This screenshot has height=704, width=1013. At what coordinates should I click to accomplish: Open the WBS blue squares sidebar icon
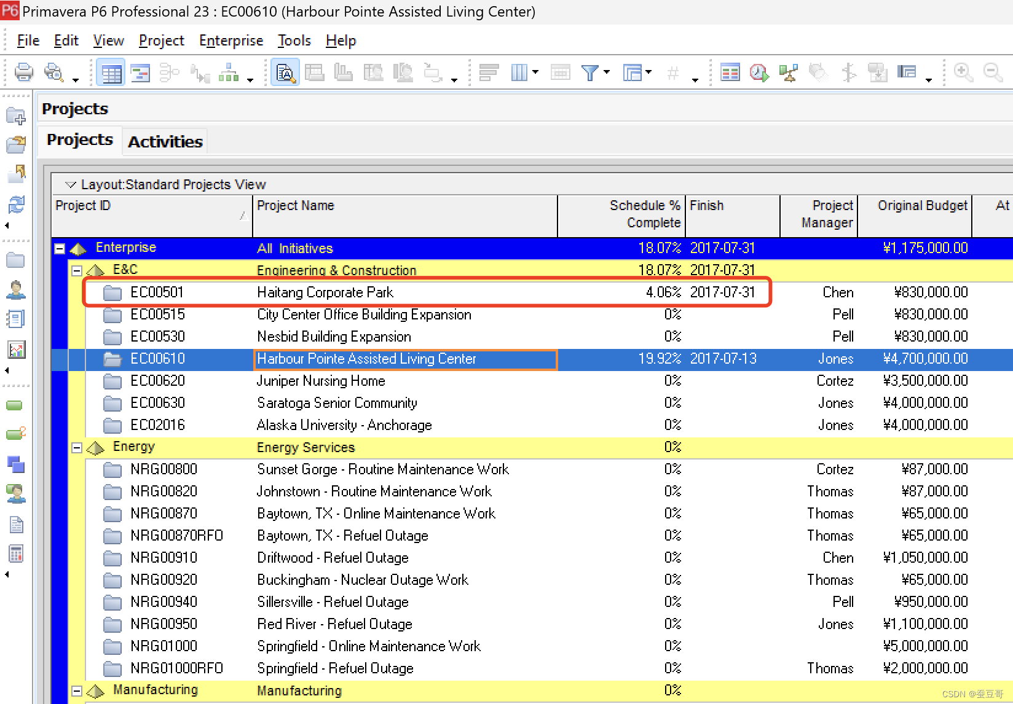point(15,464)
